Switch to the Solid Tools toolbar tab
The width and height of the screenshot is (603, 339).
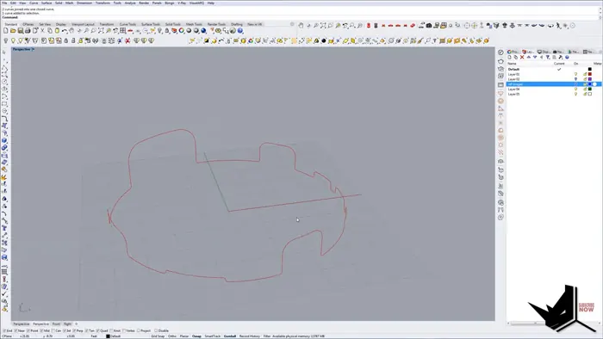172,24
